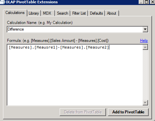Viewport: 155px width, 121px height.
Task: Click the formula scrollbar up arrow
Action: [x=145, y=47]
